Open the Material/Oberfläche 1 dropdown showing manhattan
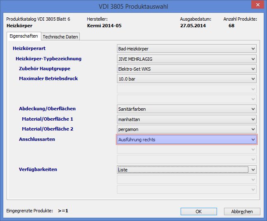 (187, 119)
